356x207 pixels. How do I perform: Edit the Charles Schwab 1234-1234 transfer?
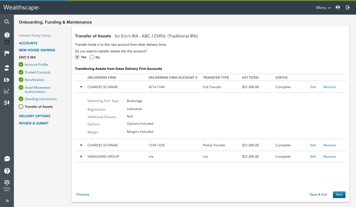point(313,145)
